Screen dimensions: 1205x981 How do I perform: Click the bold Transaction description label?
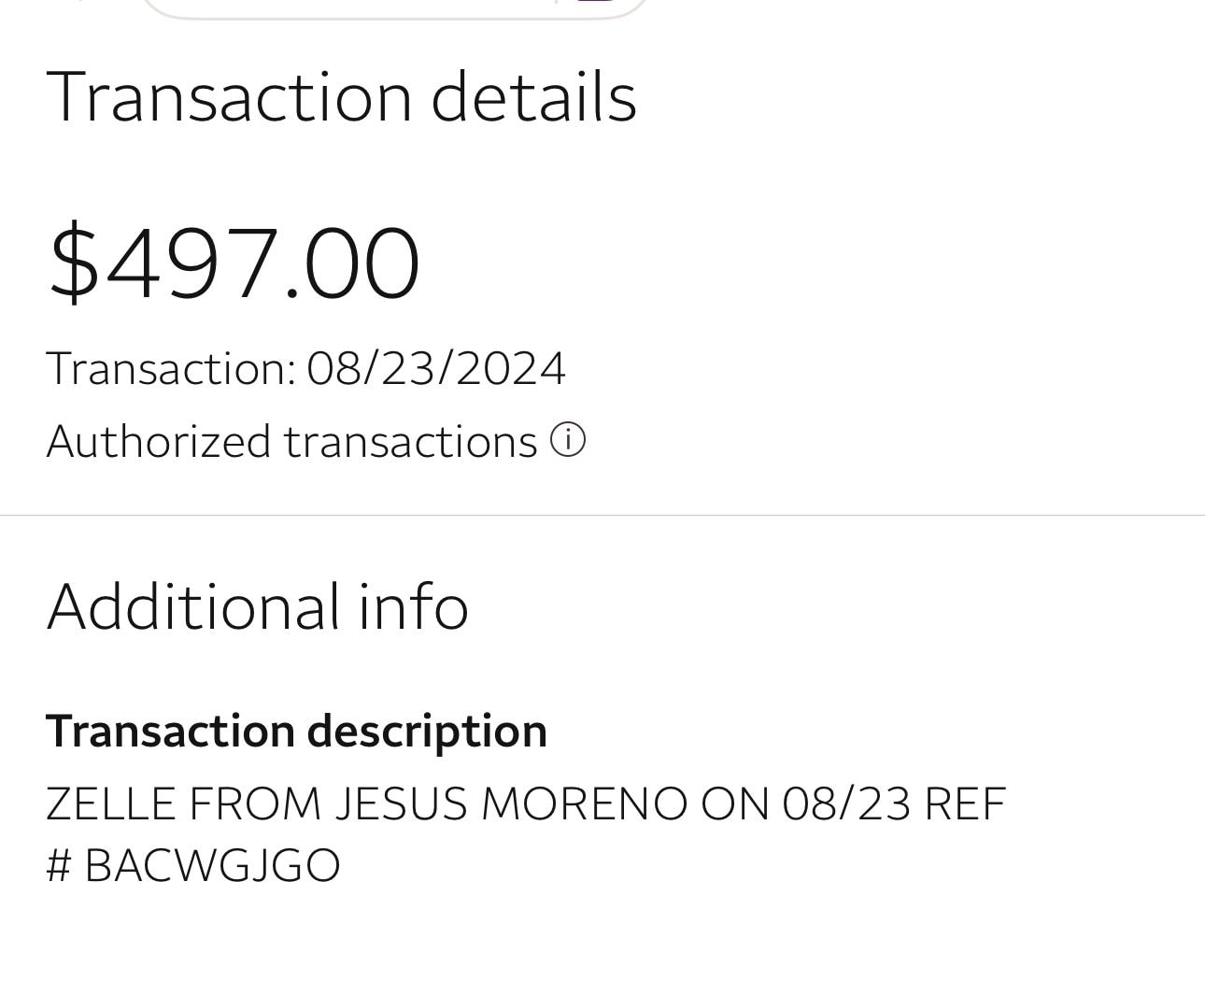click(296, 731)
